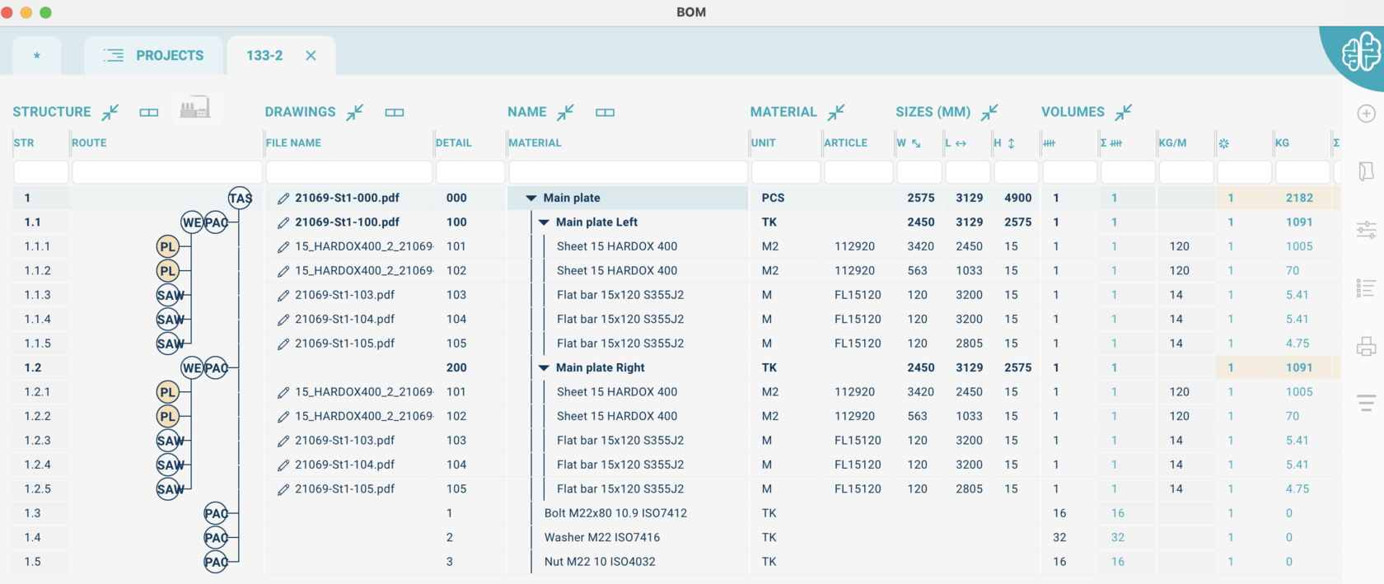Click the checklist icon in right sidebar
The image size is (1384, 584).
(x=1366, y=288)
